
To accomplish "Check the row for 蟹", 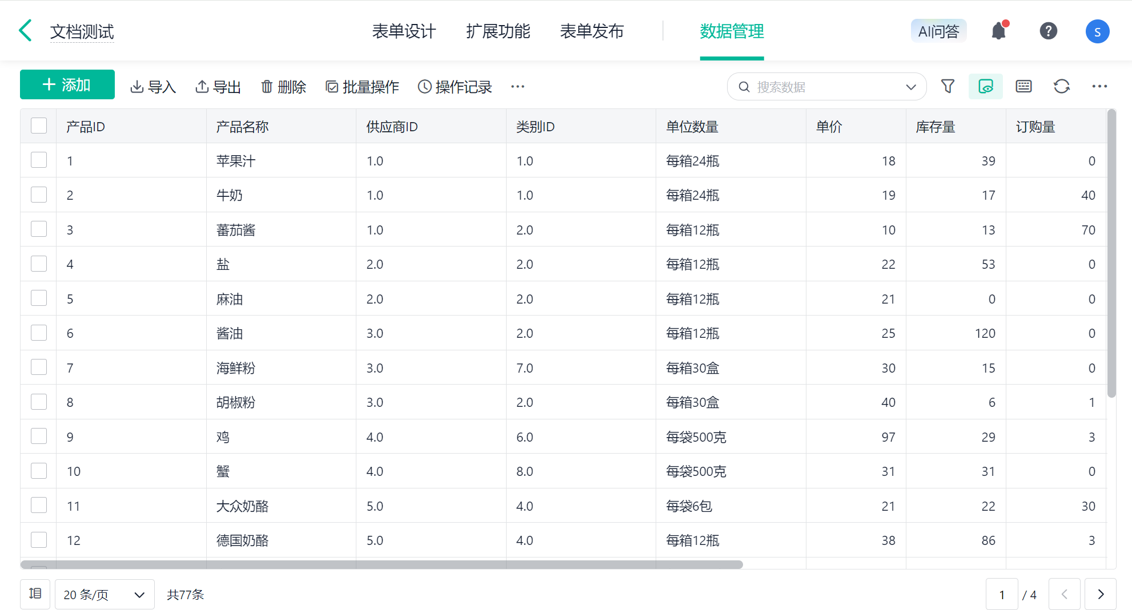I will pyautogui.click(x=39, y=471).
